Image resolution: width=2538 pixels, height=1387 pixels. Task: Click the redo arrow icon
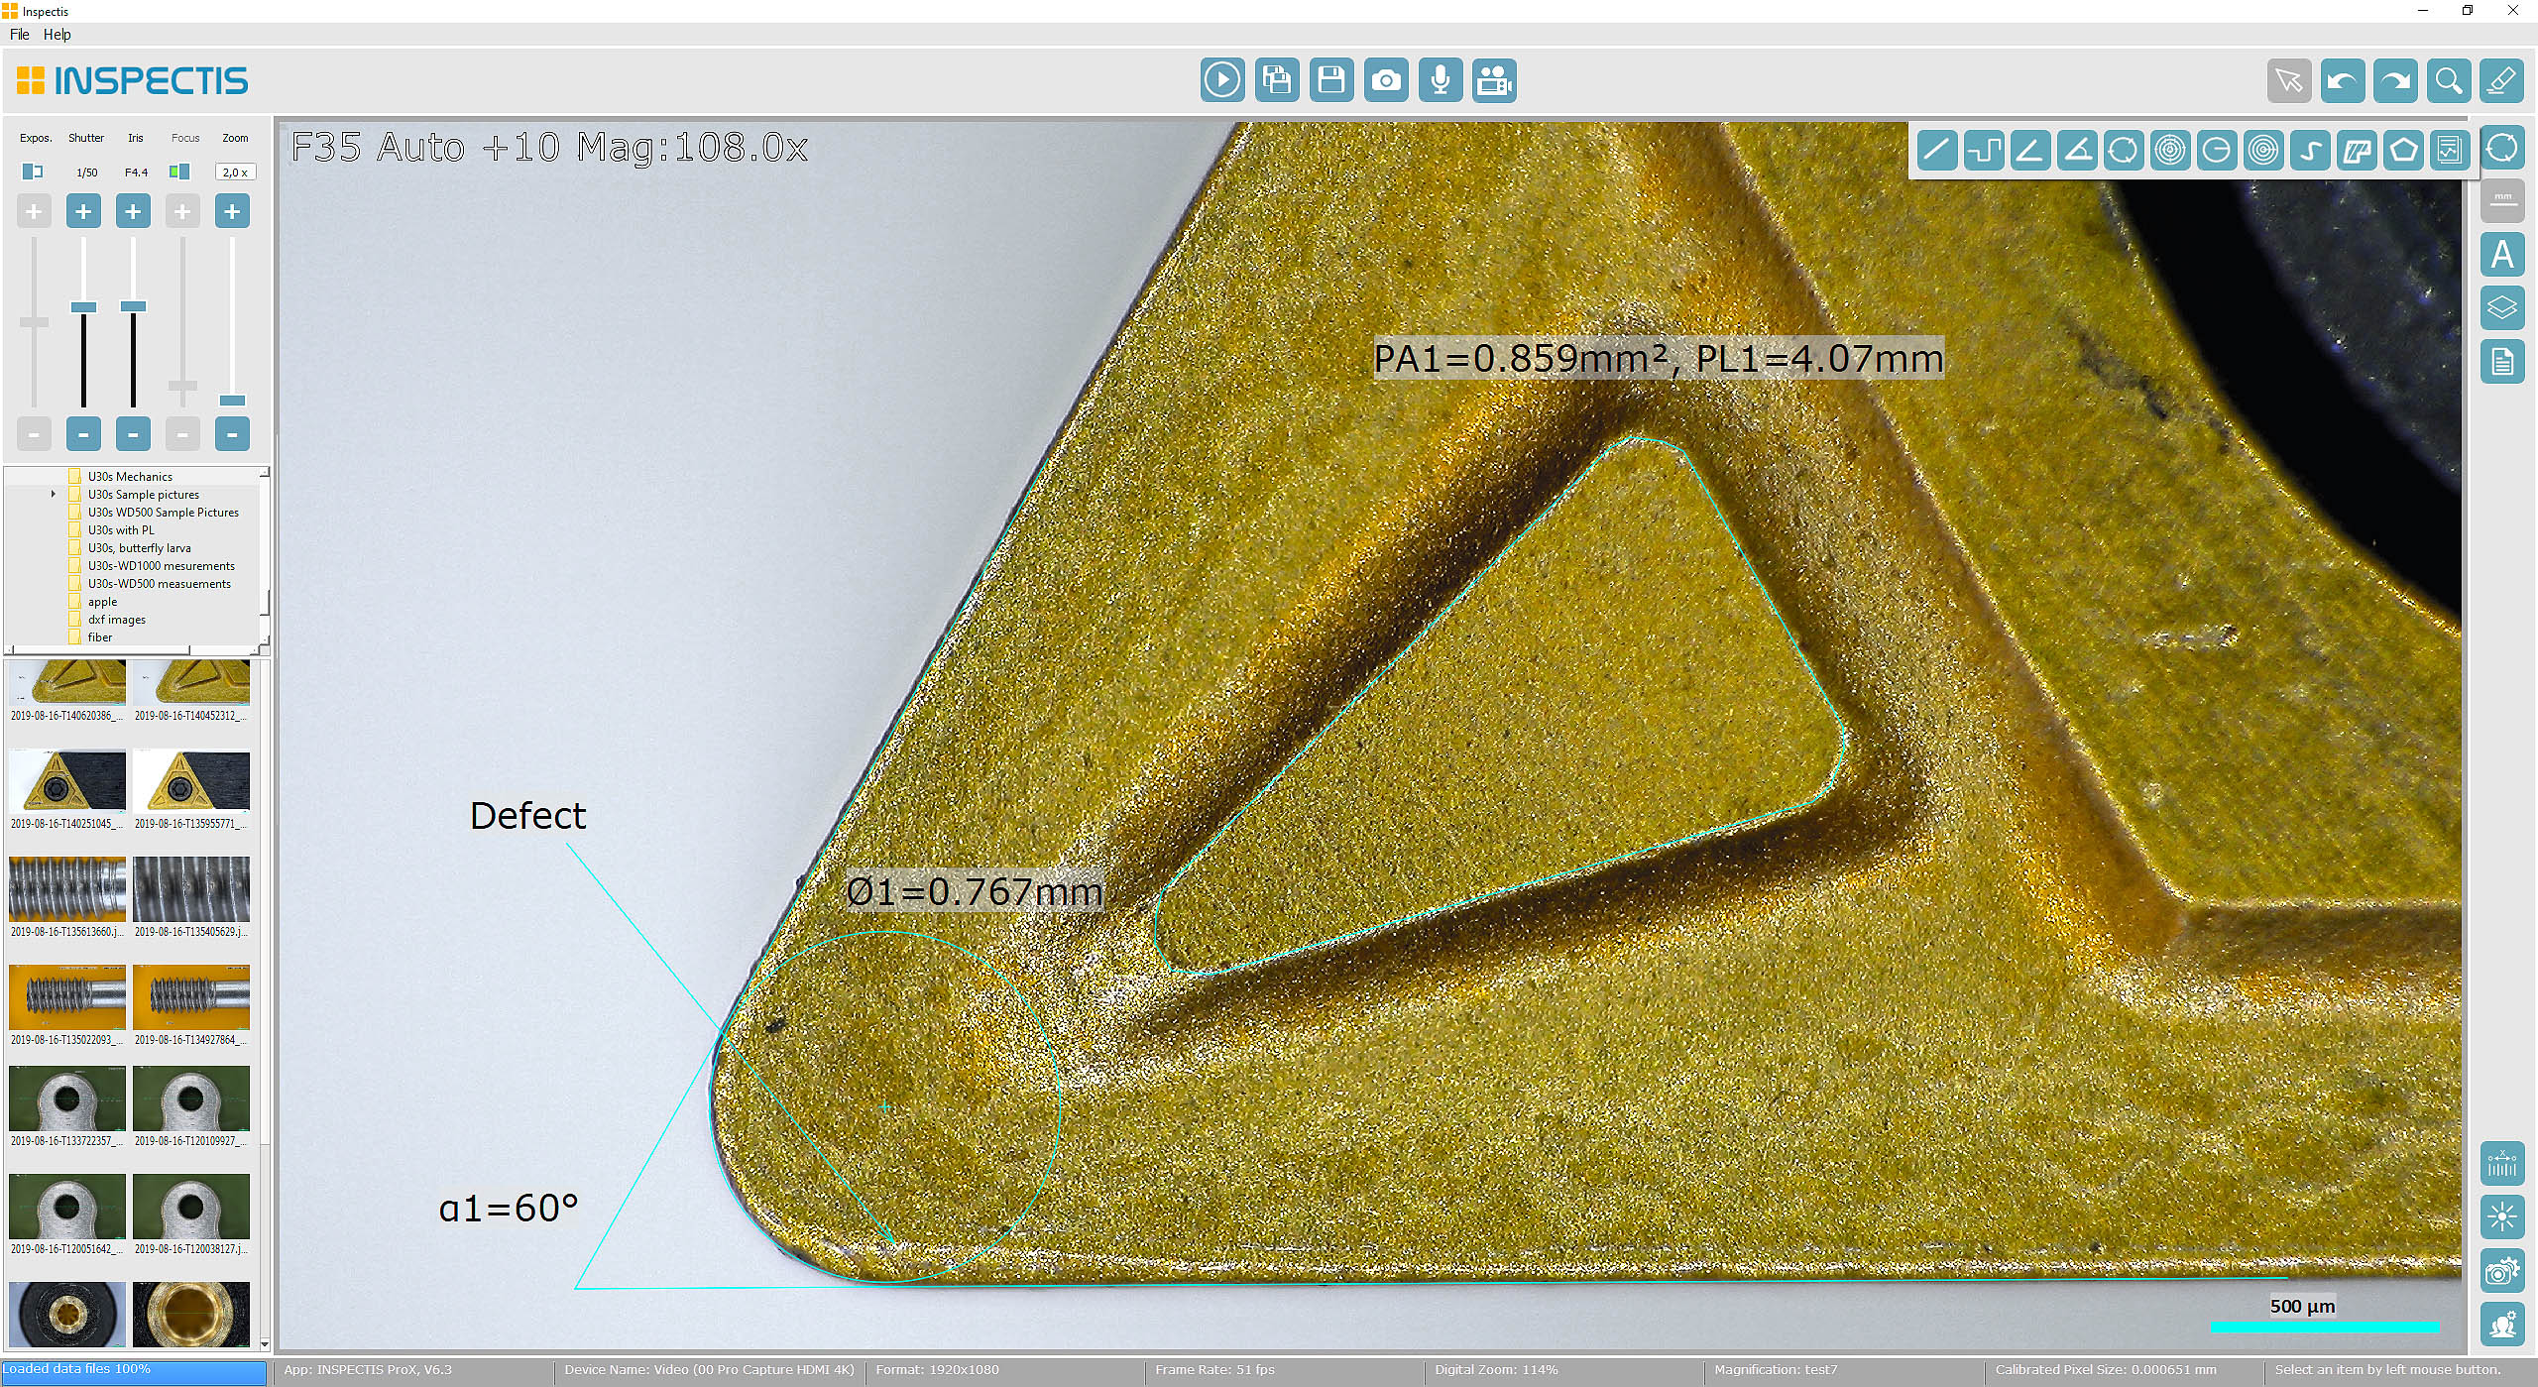coord(2396,80)
